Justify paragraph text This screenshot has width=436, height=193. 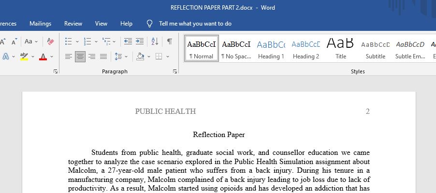[x=103, y=56]
